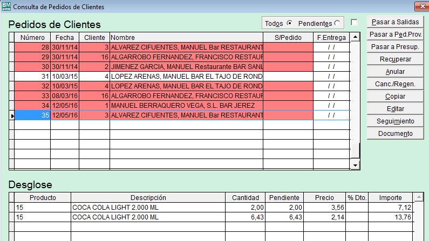Click the Anular button
Screen dimensions: 429x241
coord(396,72)
